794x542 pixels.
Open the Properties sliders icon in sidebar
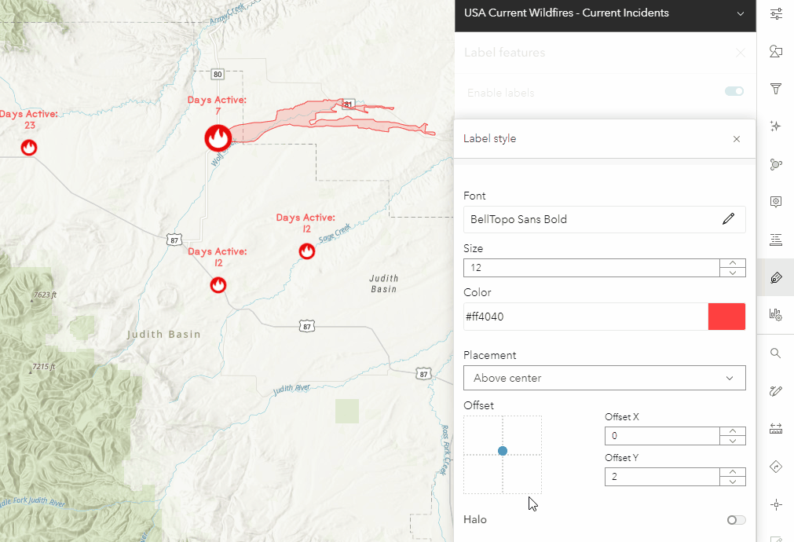coord(776,13)
